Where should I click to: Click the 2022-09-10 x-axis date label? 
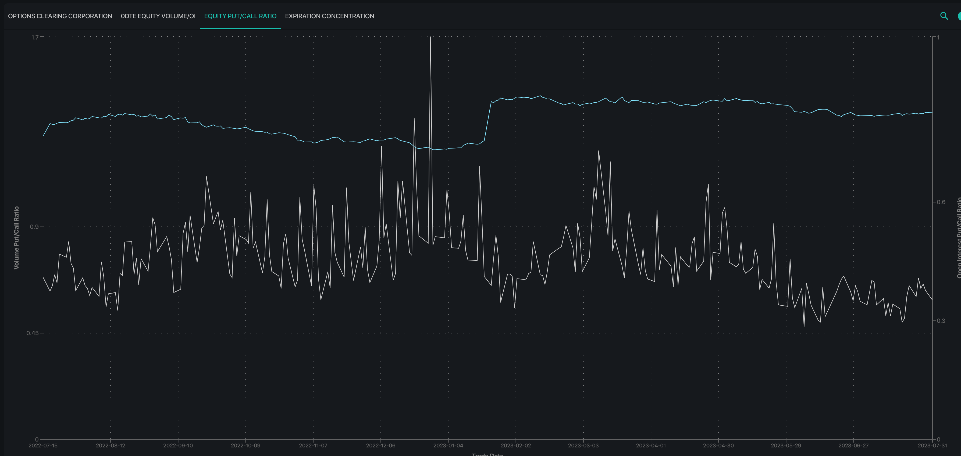point(178,446)
